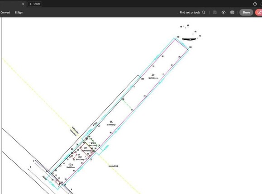Click the C2 building label

(x=80, y=157)
